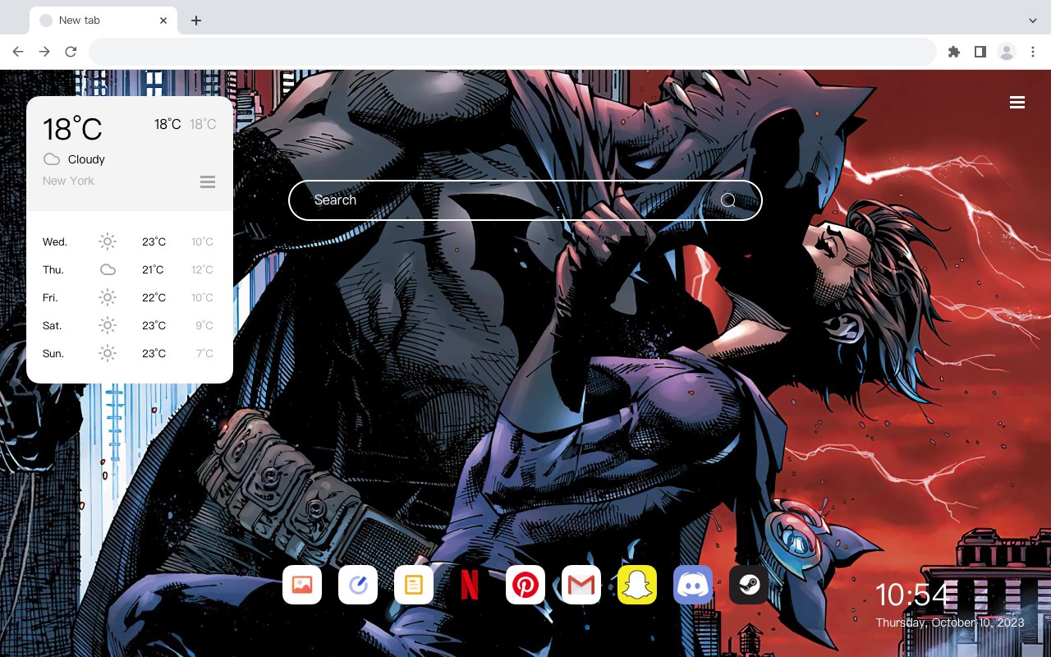Click the cloud icon for Thu.
1051x657 pixels.
pyautogui.click(x=108, y=269)
